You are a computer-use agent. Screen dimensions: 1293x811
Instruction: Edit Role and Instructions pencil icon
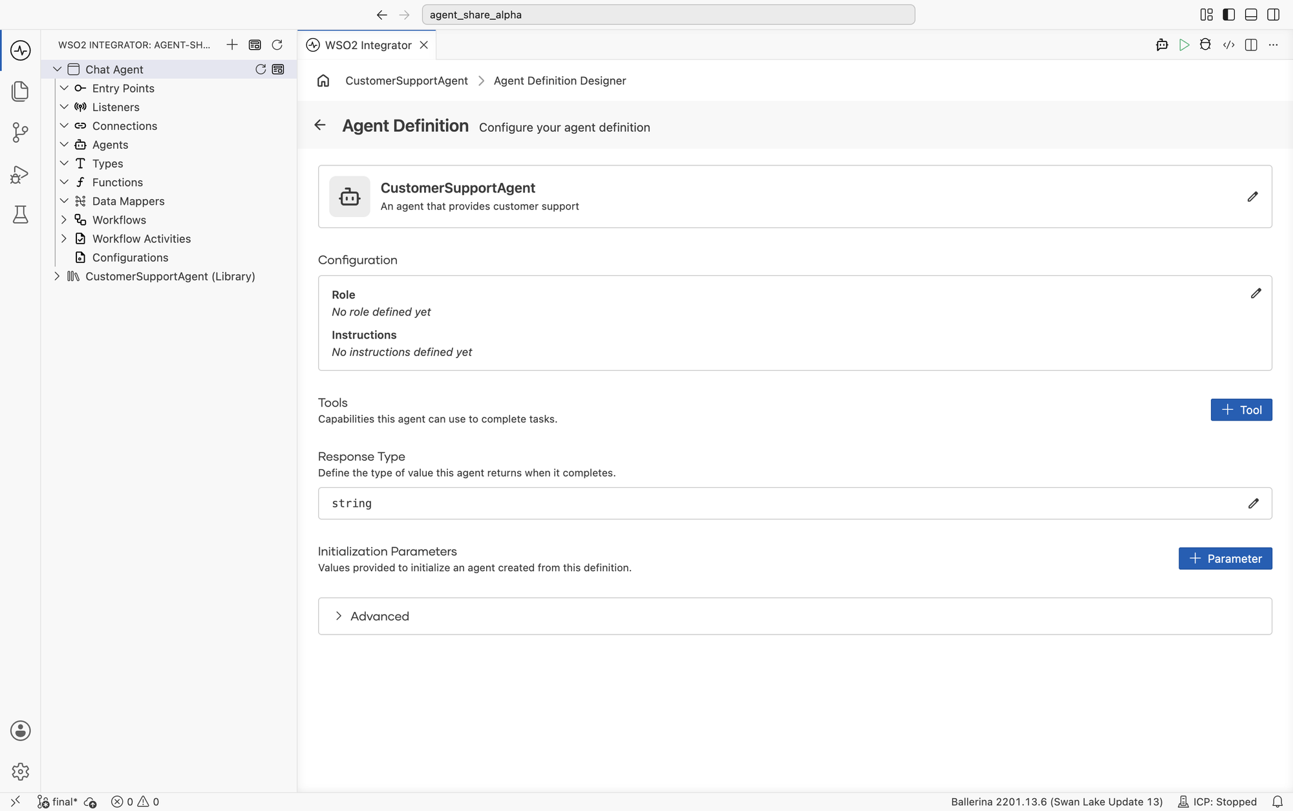coord(1256,293)
